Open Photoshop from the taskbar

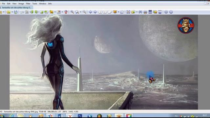point(80,116)
